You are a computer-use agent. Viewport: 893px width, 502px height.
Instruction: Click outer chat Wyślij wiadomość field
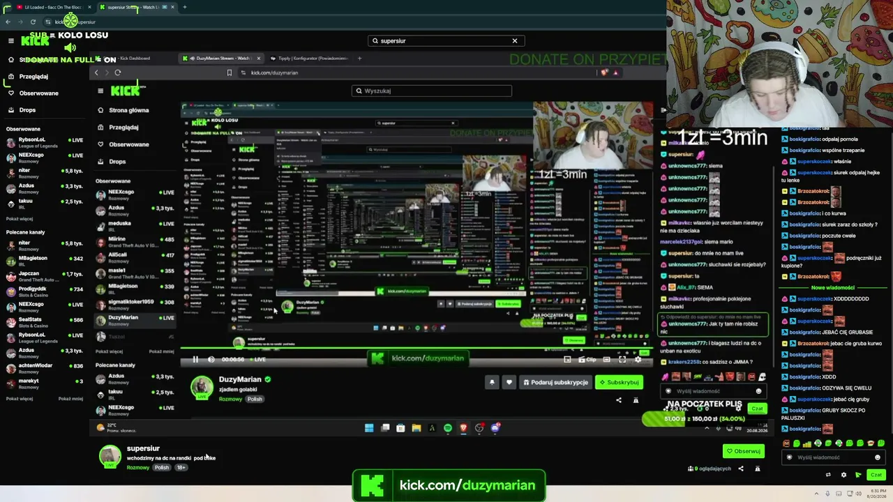(833, 457)
